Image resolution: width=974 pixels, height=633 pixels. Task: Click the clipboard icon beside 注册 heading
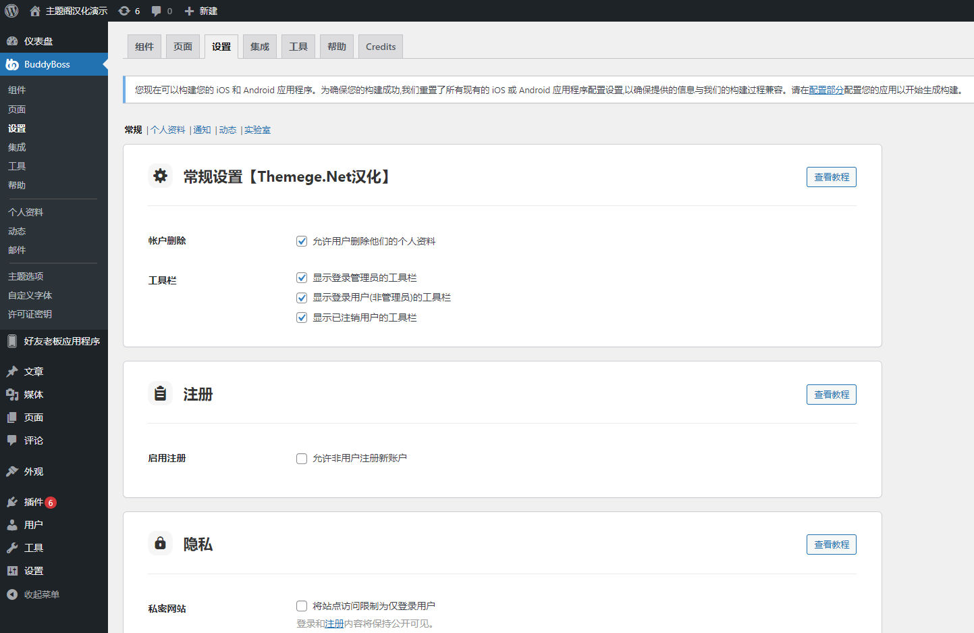pyautogui.click(x=160, y=393)
